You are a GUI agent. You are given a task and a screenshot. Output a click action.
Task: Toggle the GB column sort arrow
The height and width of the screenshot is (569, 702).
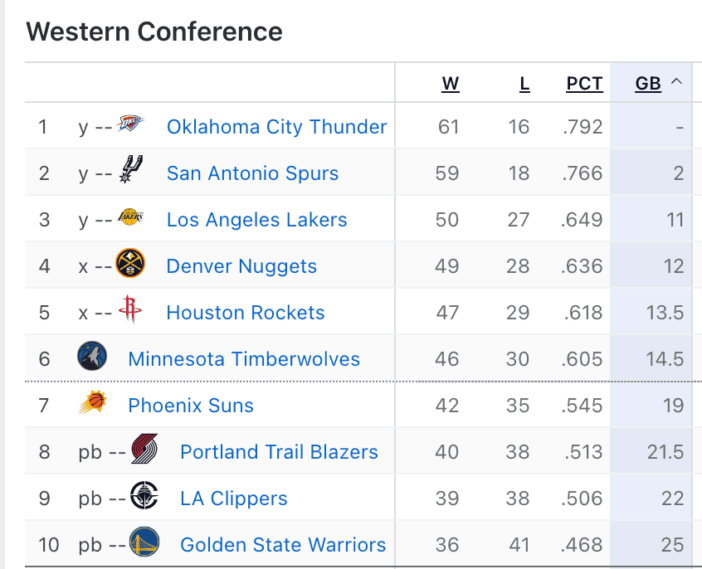click(676, 82)
